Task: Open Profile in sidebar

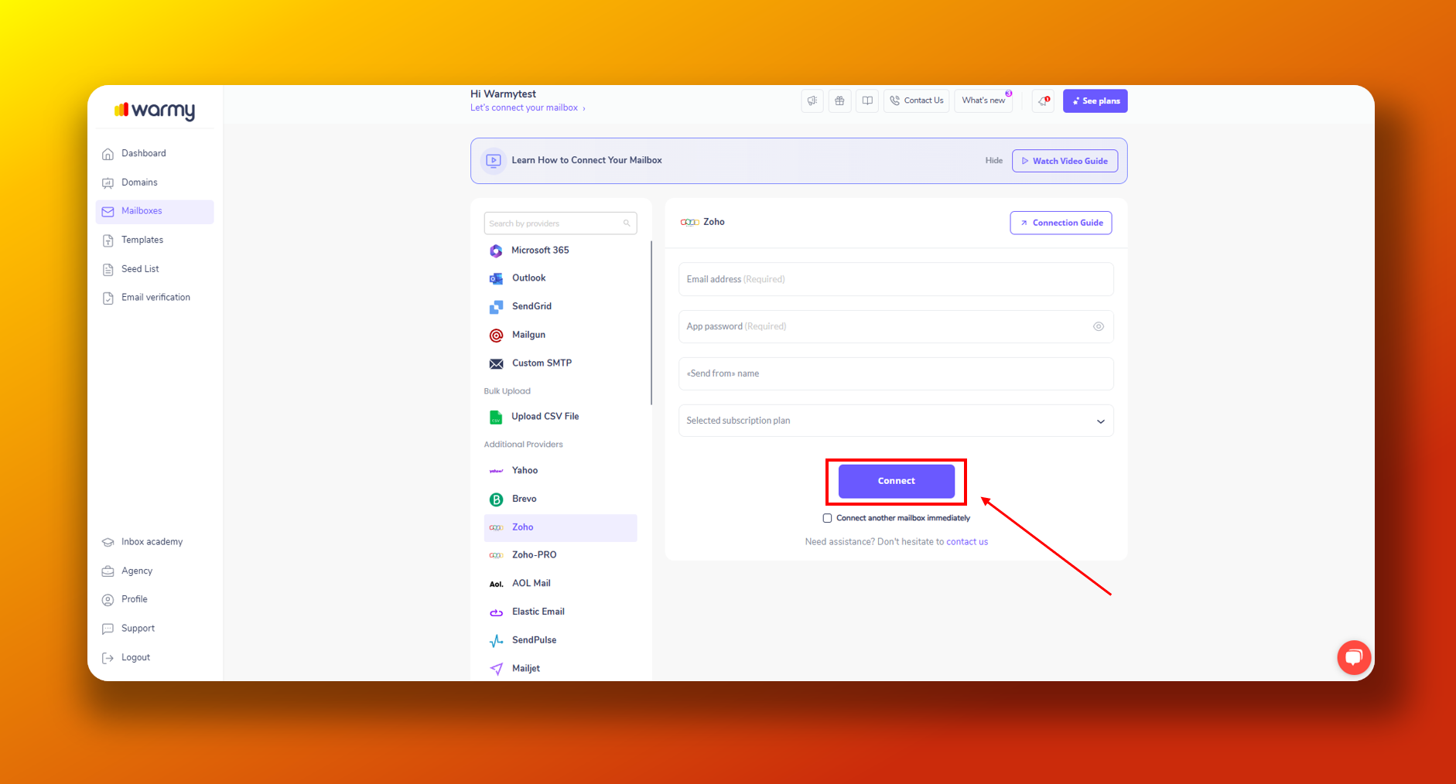Action: coord(155,599)
